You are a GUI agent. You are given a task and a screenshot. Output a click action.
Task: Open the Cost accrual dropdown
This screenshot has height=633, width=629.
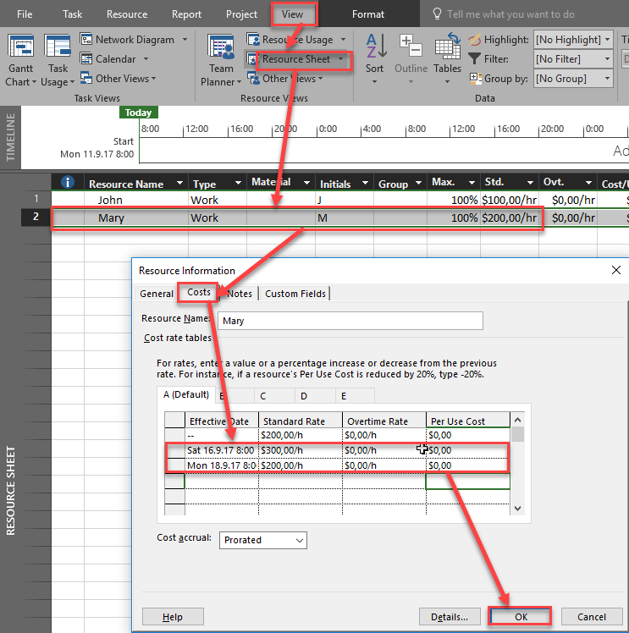coord(299,540)
